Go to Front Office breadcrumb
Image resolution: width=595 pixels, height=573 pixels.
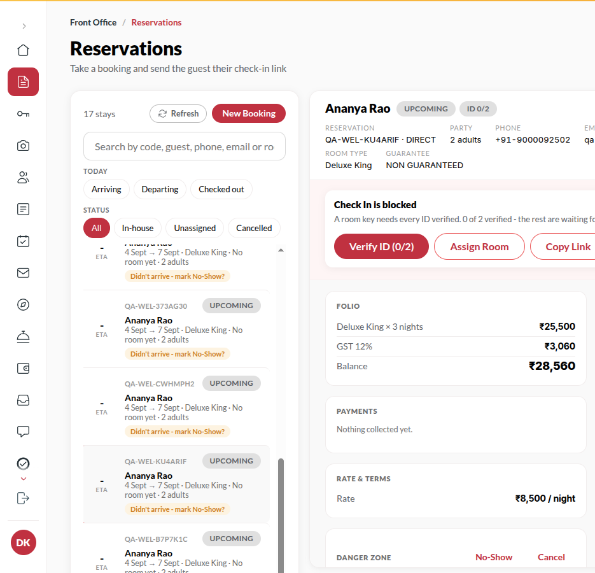(93, 22)
